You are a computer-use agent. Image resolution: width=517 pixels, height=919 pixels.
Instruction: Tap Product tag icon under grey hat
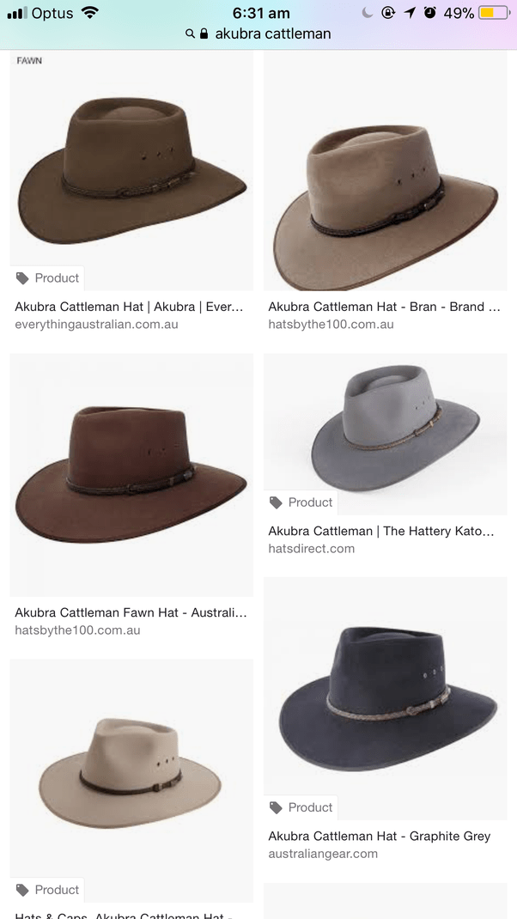(276, 502)
